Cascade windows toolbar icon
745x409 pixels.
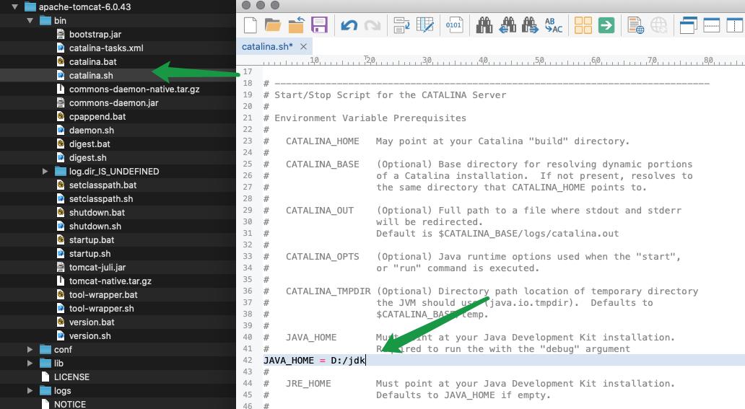pyautogui.click(x=689, y=25)
